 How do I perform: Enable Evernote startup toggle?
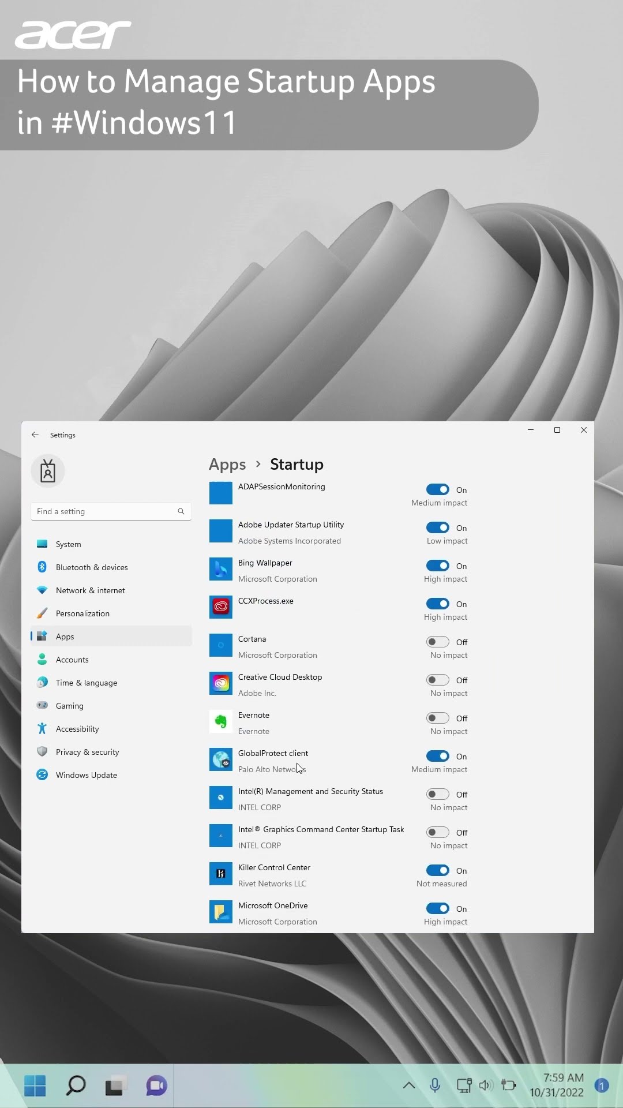438,718
